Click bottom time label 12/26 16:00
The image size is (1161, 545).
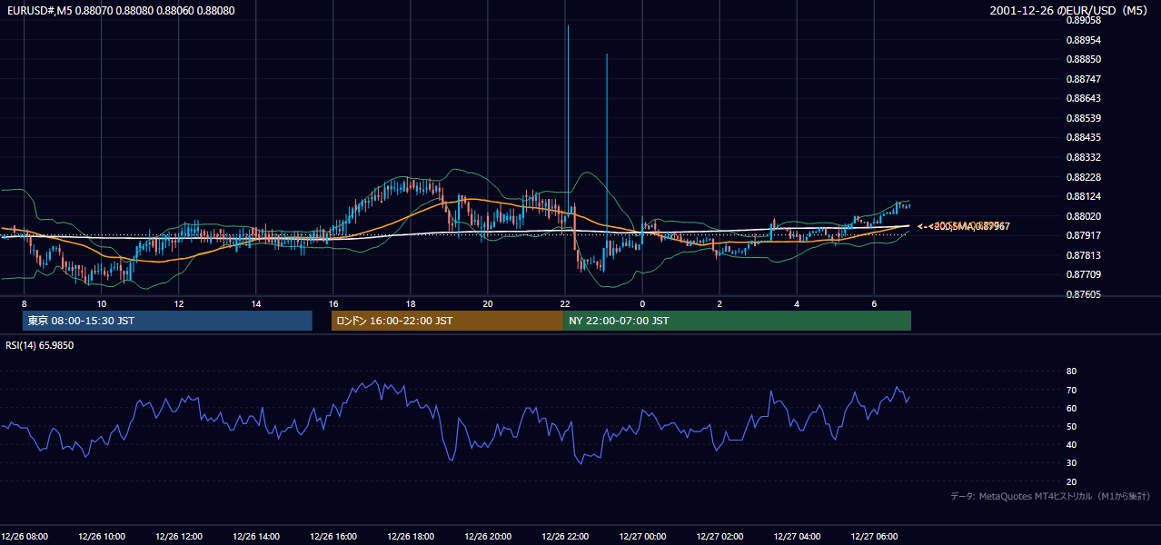pos(333,537)
